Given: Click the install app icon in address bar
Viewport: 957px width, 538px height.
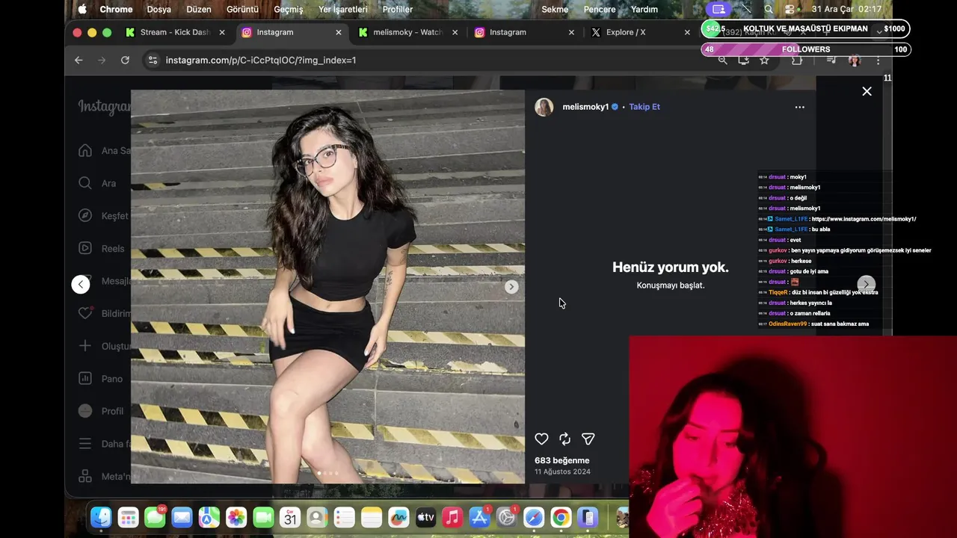Looking at the screenshot, I should tap(743, 60).
